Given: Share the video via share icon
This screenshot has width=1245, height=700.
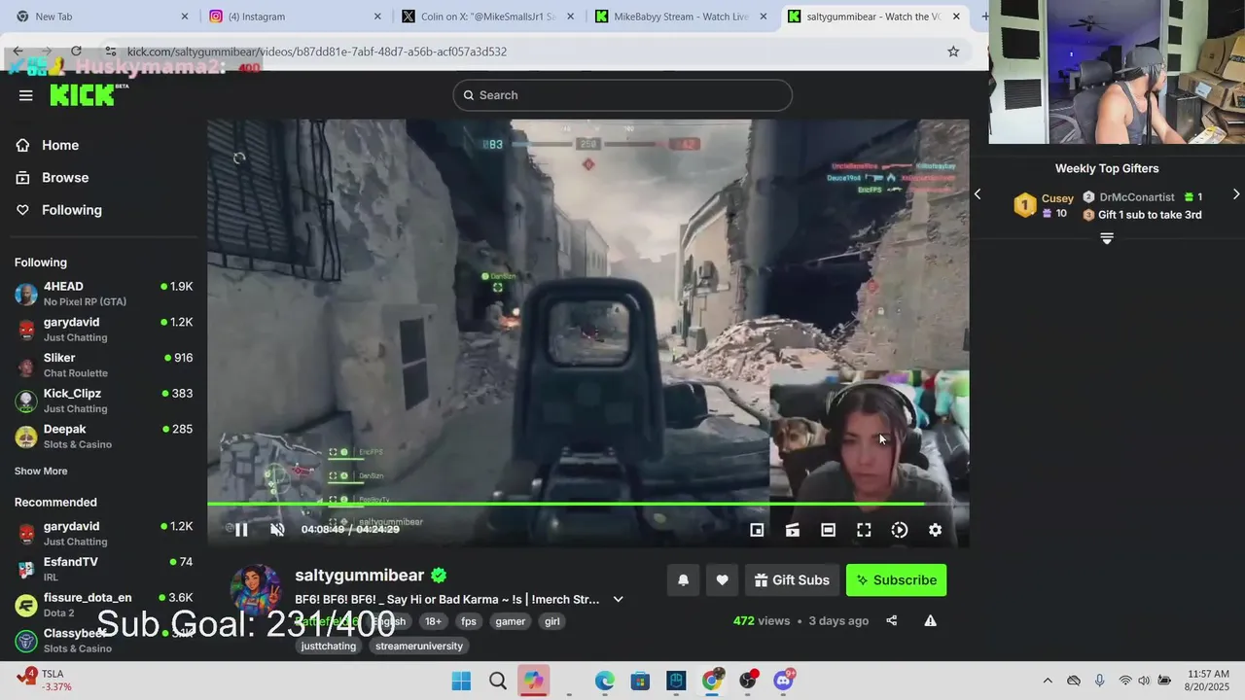Looking at the screenshot, I should [892, 620].
